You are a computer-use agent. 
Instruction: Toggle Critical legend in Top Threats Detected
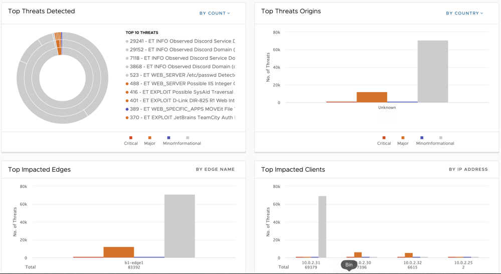(131, 141)
